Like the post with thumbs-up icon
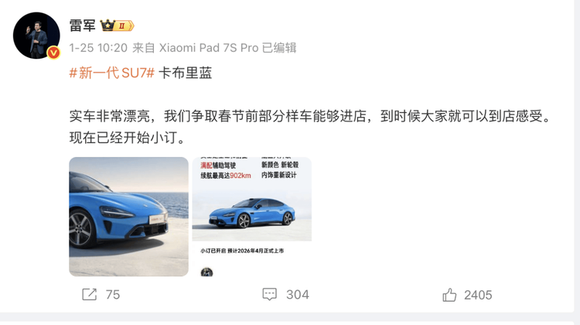Screen dimensions: 580x325 449,295
